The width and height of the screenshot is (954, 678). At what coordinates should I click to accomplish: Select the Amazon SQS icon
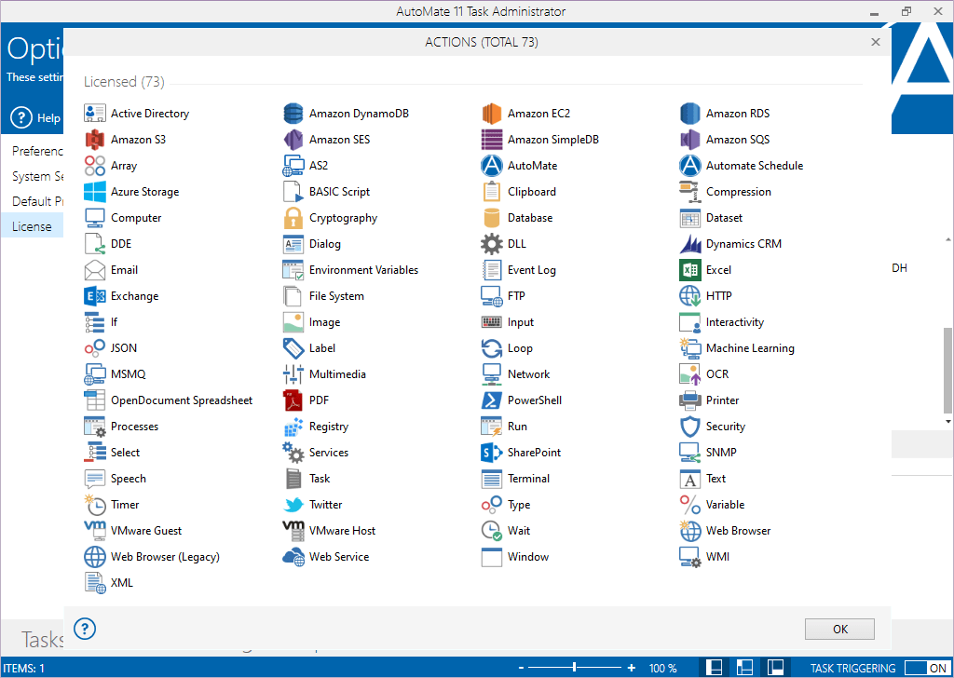coord(690,140)
